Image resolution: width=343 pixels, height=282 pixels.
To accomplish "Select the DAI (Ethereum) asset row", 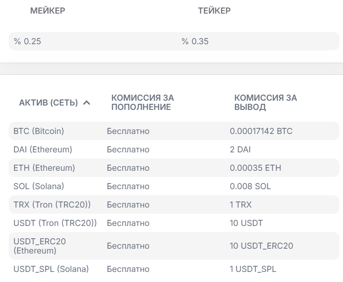I will 43,150.
